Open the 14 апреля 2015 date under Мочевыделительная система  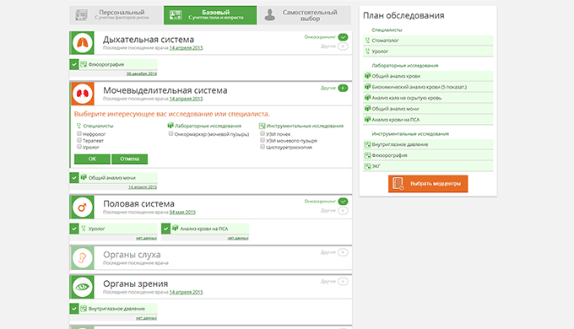186,99
